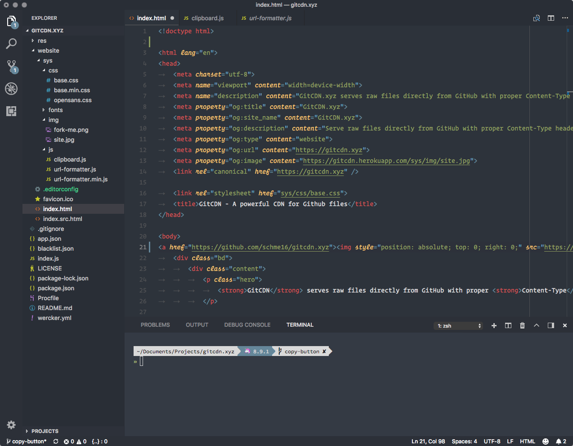Image resolution: width=573 pixels, height=446 pixels.
Task: Synchronize changes next to the copy-button branch
Action: (55, 441)
